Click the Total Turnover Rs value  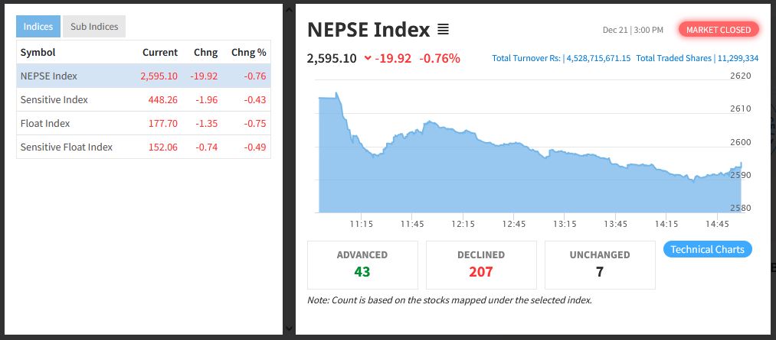[x=598, y=58]
